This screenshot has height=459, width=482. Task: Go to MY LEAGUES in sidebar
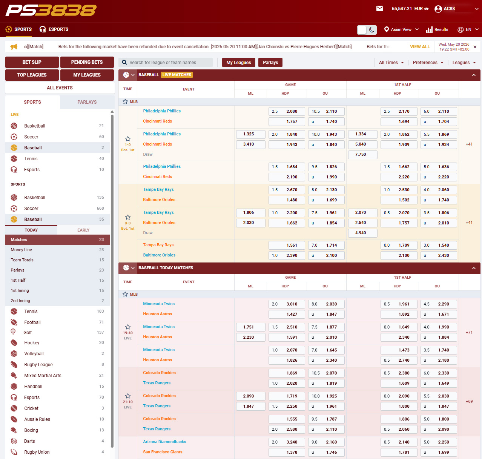pyautogui.click(x=87, y=75)
